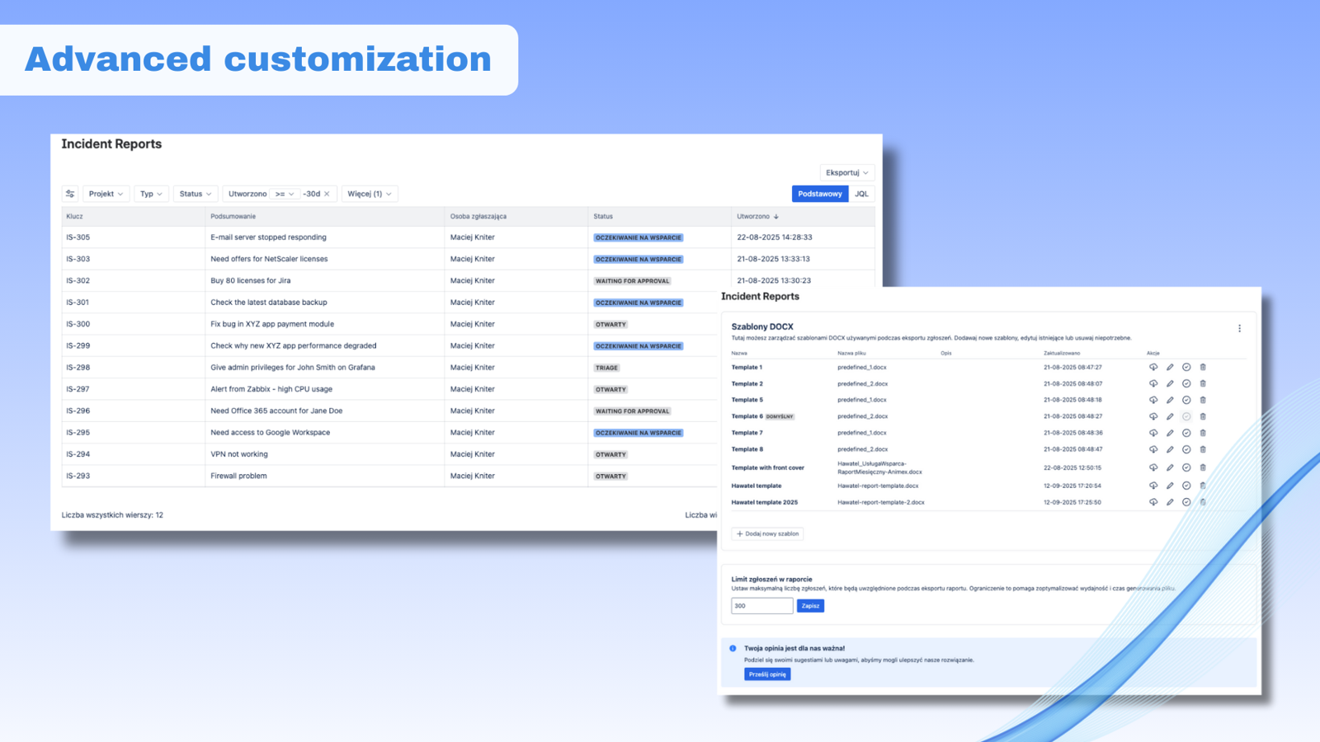Screen dimensions: 1320x742
Task: Open the filter settings icon beside Projekt
Action: click(x=70, y=193)
